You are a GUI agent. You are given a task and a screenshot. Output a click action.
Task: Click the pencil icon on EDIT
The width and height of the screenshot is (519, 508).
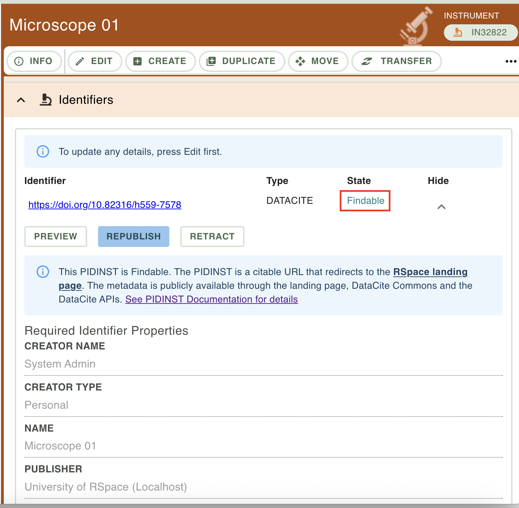pyautogui.click(x=80, y=62)
